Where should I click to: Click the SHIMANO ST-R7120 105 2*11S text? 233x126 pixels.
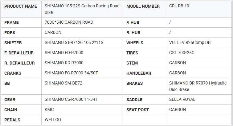(x=74, y=43)
